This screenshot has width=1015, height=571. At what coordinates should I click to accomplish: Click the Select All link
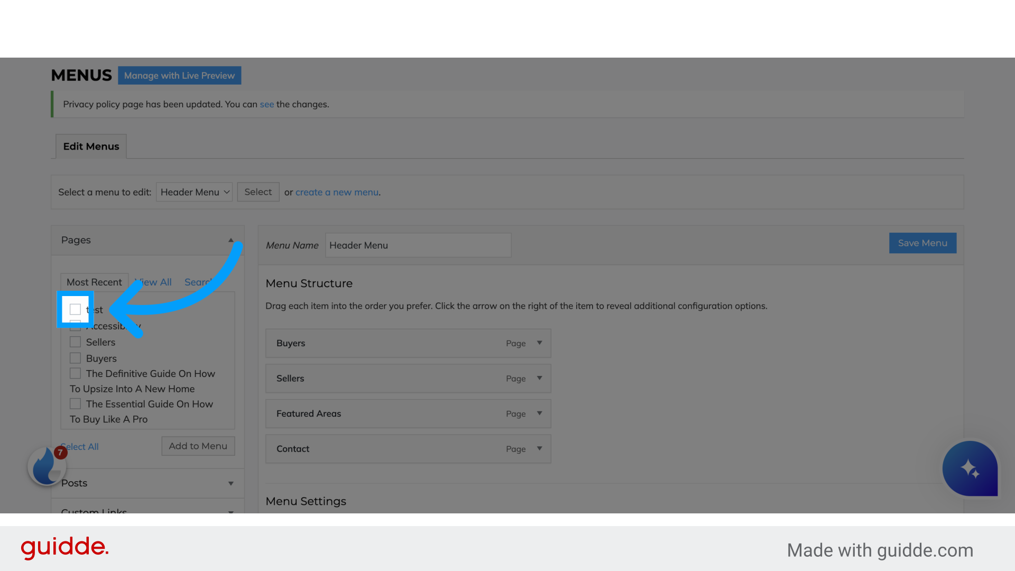[79, 446]
